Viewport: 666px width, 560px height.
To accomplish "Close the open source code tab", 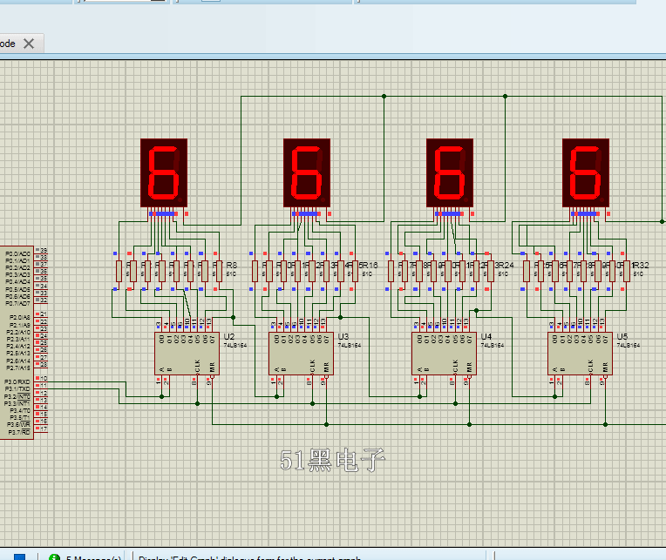I will [x=29, y=43].
